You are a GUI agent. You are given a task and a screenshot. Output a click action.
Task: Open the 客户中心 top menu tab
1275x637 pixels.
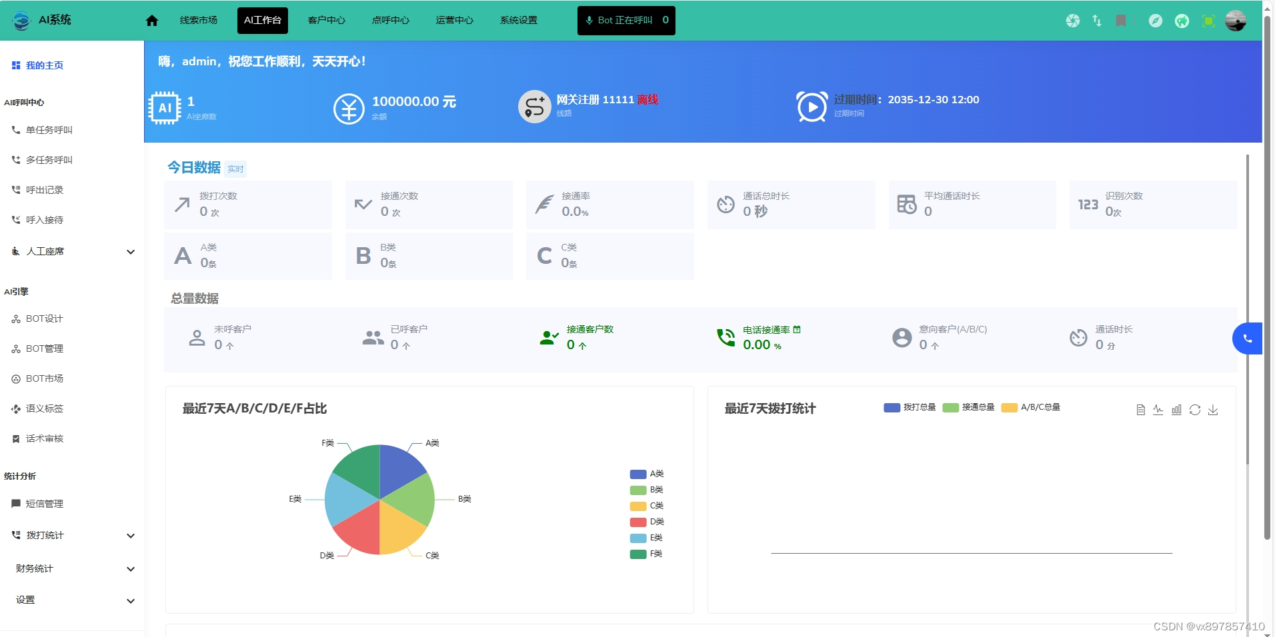click(x=327, y=21)
